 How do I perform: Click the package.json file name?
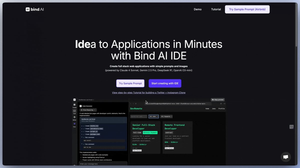tap(95, 134)
